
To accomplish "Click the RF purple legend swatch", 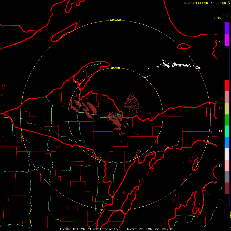I will pyautogui.click(x=227, y=28).
